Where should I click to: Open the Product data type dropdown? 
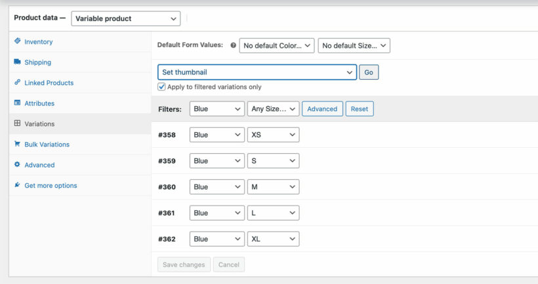[x=125, y=19]
